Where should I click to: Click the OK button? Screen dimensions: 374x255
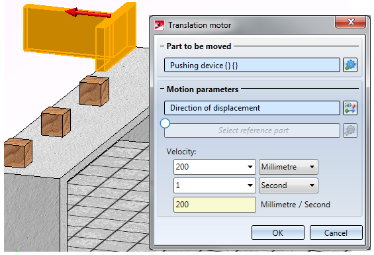pos(278,232)
